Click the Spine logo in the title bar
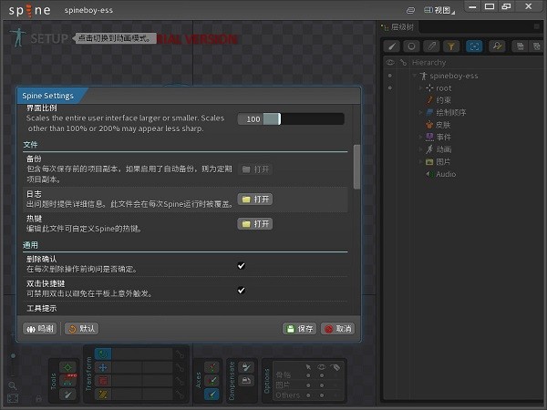 (x=30, y=12)
